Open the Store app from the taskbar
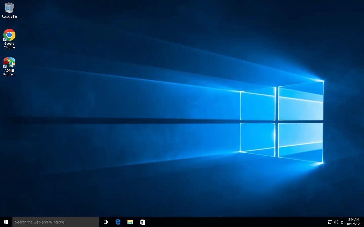 (142, 222)
